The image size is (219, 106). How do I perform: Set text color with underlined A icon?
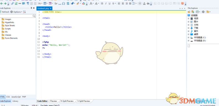pyautogui.click(x=144, y=4)
